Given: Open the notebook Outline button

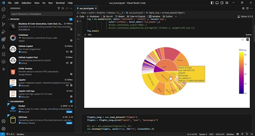Looking at the screenshot, I should [x=168, y=16].
